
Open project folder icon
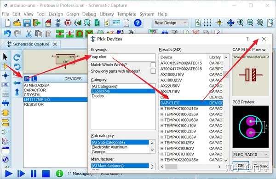pos(17,23)
